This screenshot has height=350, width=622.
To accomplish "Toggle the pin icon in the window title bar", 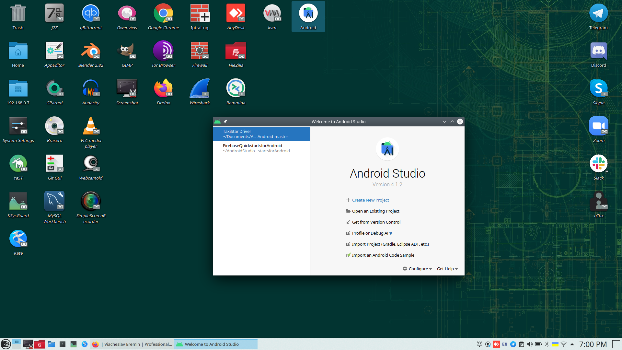I will (x=225, y=122).
